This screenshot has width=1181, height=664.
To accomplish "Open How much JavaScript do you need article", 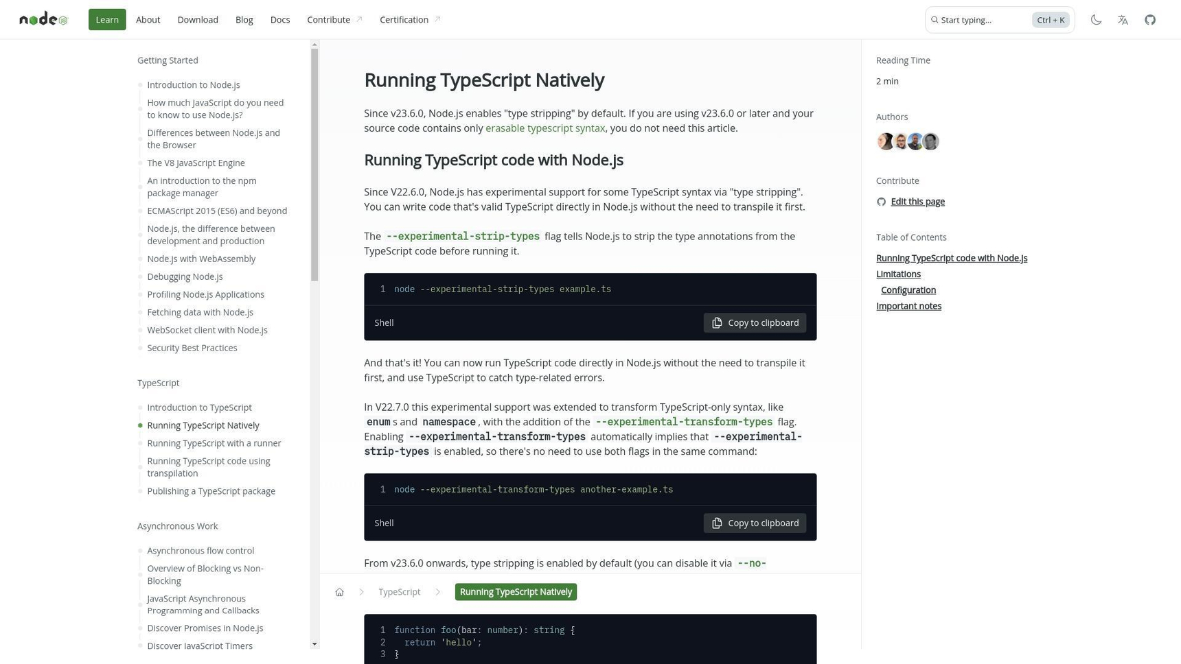I will click(x=215, y=109).
